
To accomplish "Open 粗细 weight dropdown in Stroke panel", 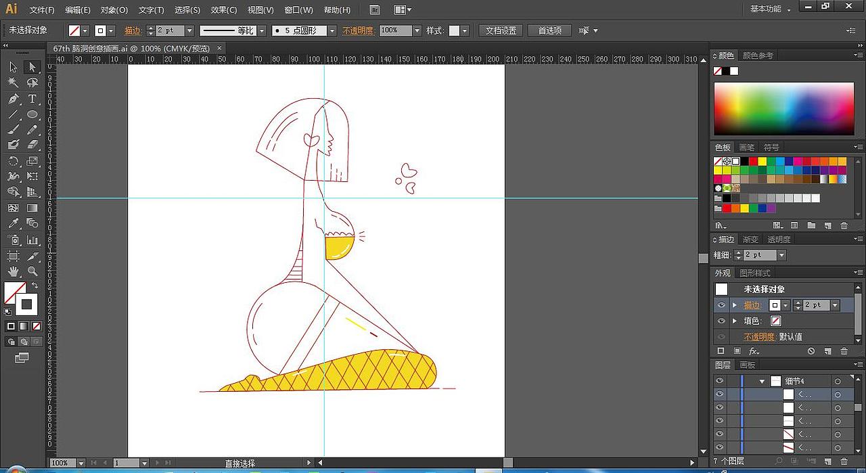I will coord(781,255).
